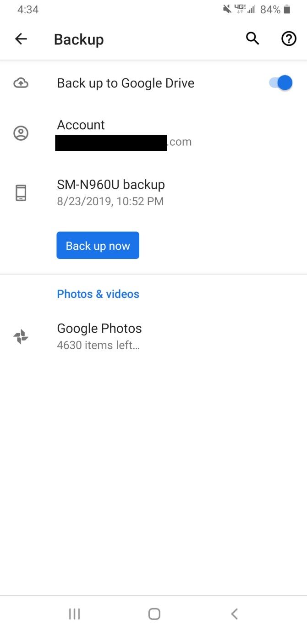Image resolution: width=307 pixels, height=631 pixels.
Task: Select the Photos & videos section header
Action: 98,294
